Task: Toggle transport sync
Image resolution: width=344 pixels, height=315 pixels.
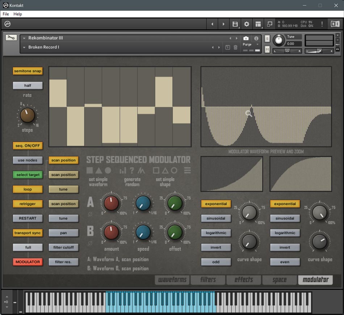Action: [x=28, y=233]
